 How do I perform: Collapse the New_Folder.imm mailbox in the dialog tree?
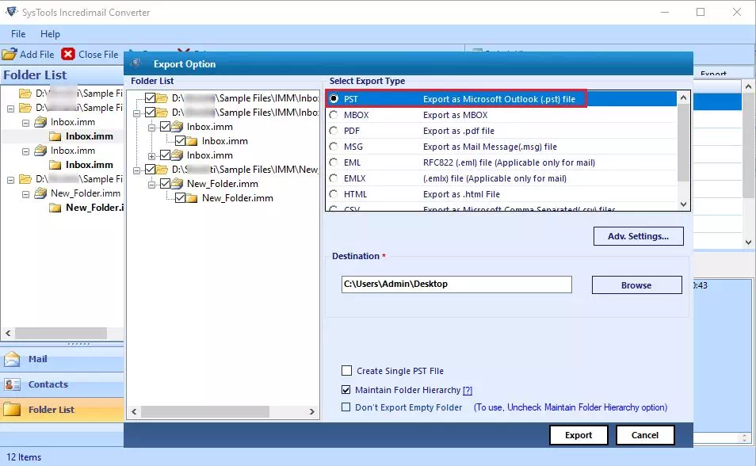[x=151, y=185]
